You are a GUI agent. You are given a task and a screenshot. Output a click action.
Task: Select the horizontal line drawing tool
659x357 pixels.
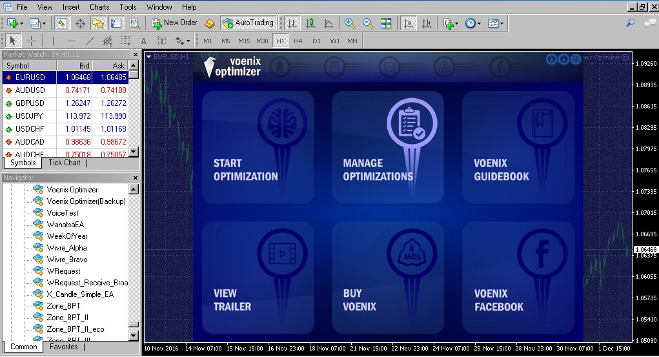click(x=72, y=41)
